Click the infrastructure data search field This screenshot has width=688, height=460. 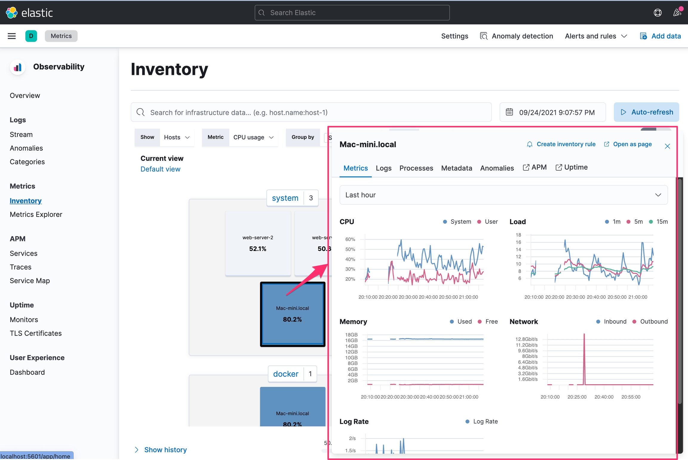pos(311,112)
